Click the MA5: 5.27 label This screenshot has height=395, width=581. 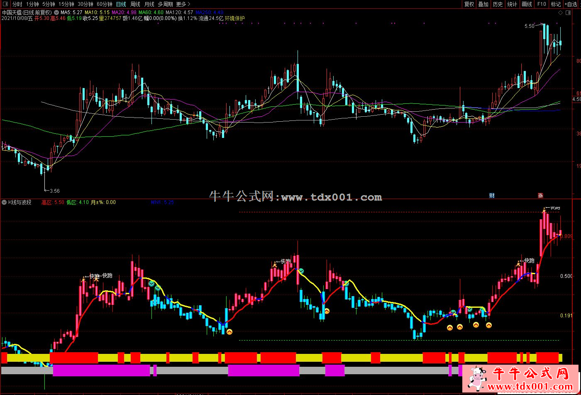(x=71, y=12)
